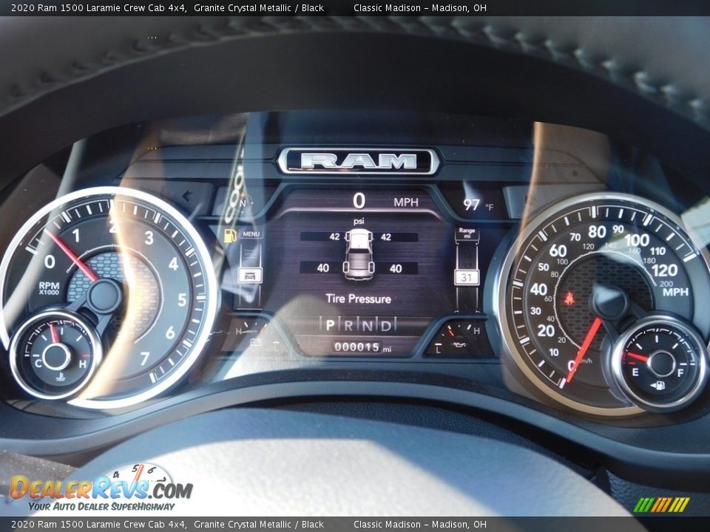
Task: Open the MENU label in the cluster
Action: [251, 234]
